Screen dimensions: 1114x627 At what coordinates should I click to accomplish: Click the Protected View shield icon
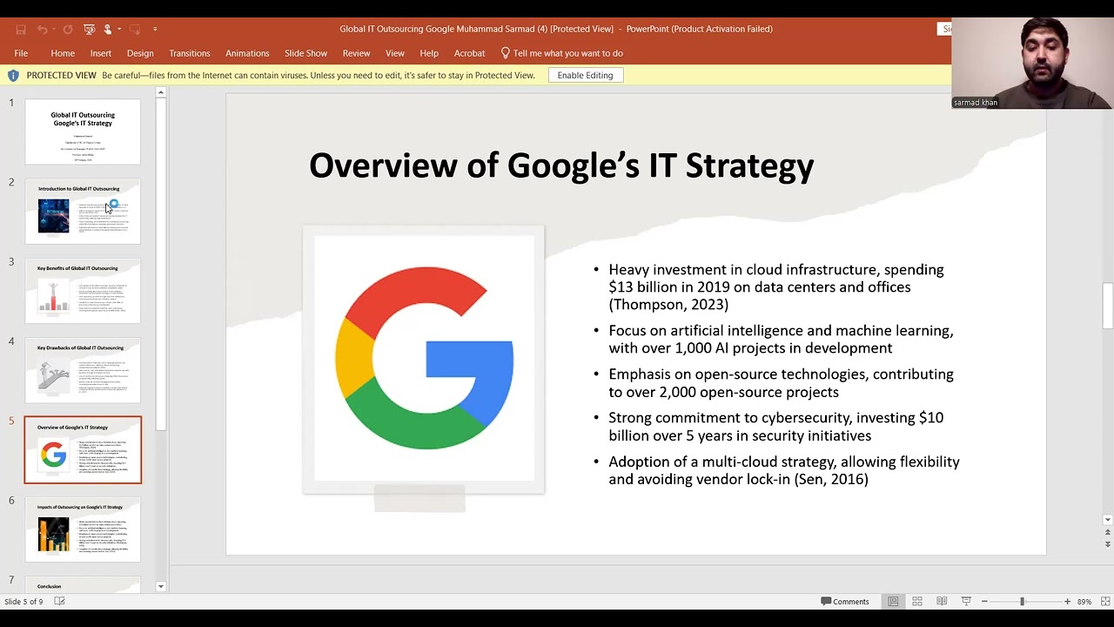13,76
